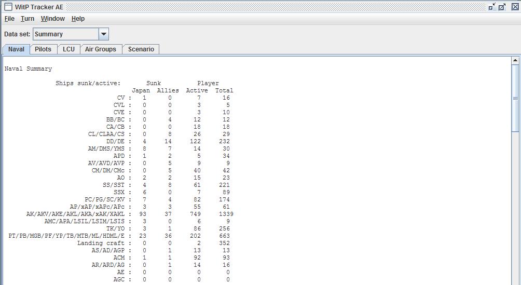The image size is (521, 285).
Task: Click the maximize internal frame button
Action: [x=502, y=7]
